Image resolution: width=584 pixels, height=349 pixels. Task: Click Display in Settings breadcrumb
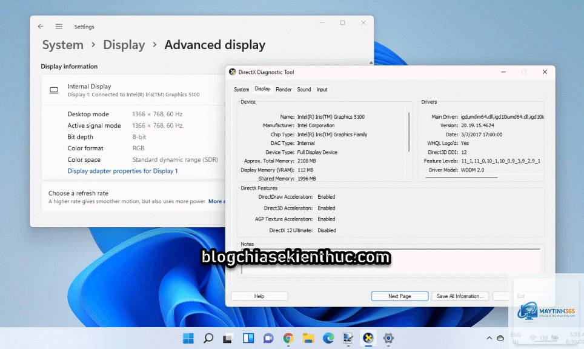click(x=124, y=45)
